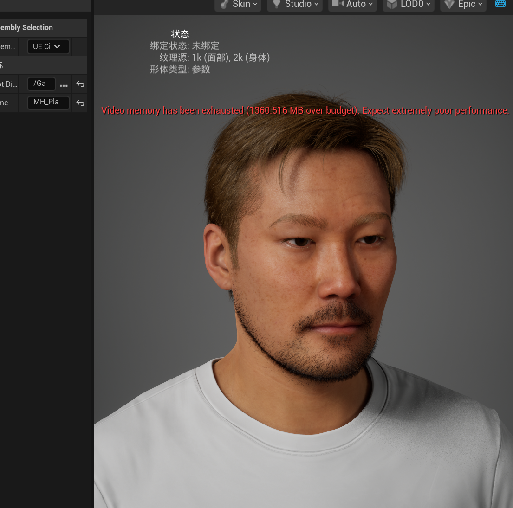This screenshot has width=513, height=508.
Task: Expand the Auto camera dropdown chevron
Action: click(x=370, y=4)
